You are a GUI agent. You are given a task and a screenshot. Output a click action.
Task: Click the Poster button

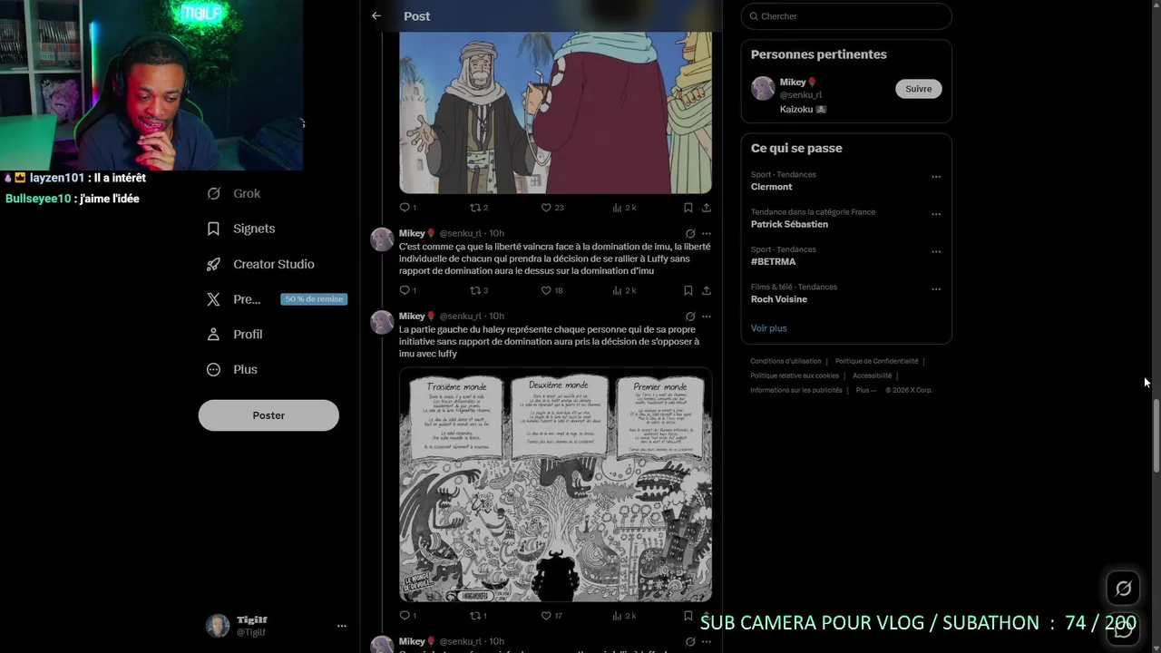[268, 415]
